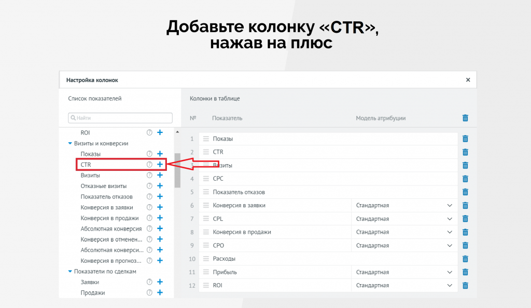
Task: Add the CTR column via its plus icon
Action: [x=160, y=164]
